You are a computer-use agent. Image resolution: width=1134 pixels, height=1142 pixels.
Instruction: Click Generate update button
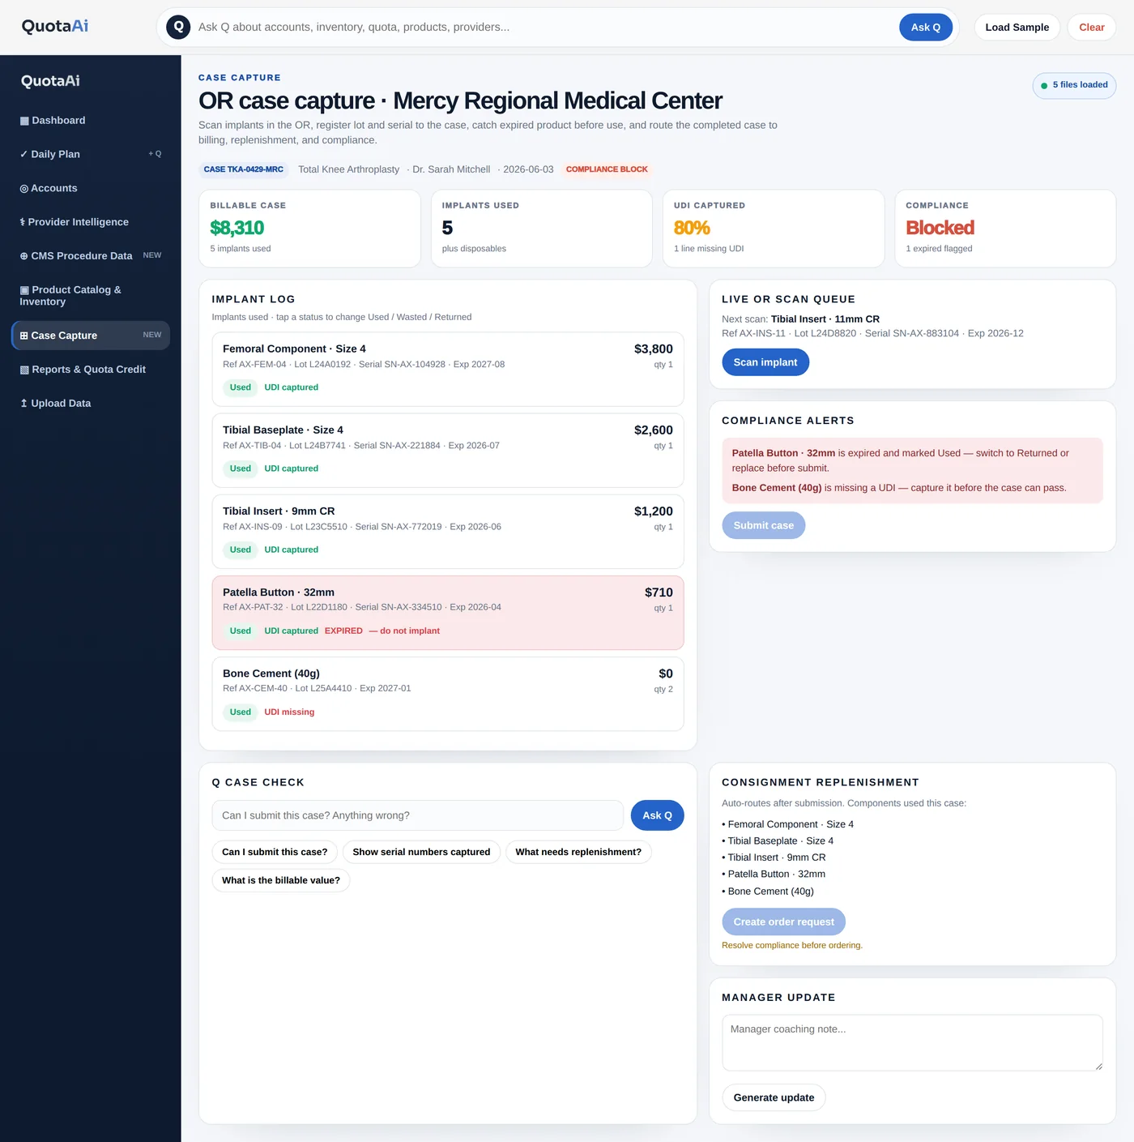coord(774,1097)
